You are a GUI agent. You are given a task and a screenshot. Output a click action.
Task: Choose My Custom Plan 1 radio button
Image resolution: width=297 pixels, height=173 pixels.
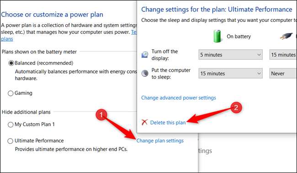pos(11,125)
